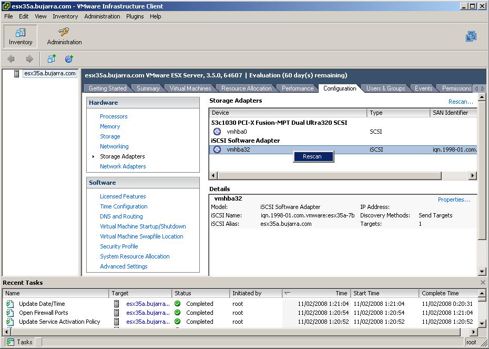Switch to the Resource Allocation tab
This screenshot has width=489, height=349.
[247, 88]
